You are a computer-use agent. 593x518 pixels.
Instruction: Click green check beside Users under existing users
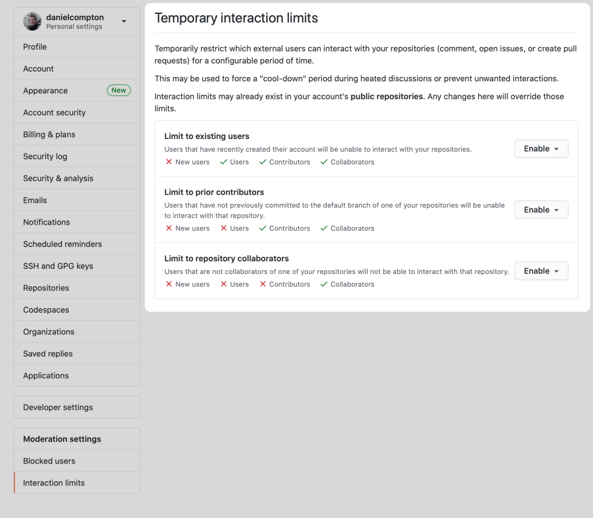coord(224,162)
